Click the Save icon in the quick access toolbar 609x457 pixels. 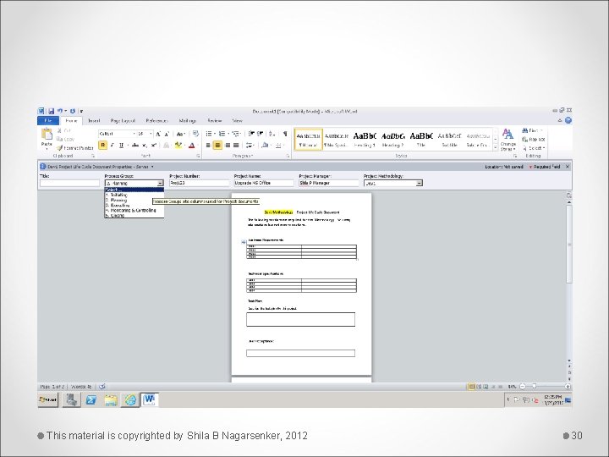click(x=52, y=111)
